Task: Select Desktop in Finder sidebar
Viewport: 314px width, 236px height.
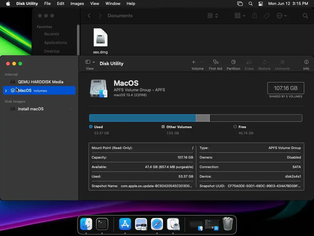Action: pos(52,51)
